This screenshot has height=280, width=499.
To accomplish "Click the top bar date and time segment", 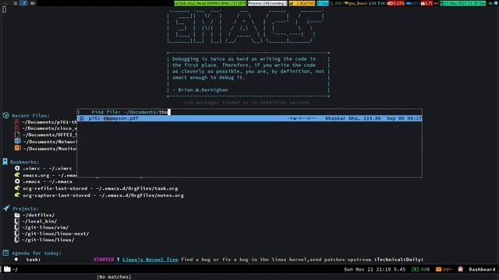I will pos(462,3).
